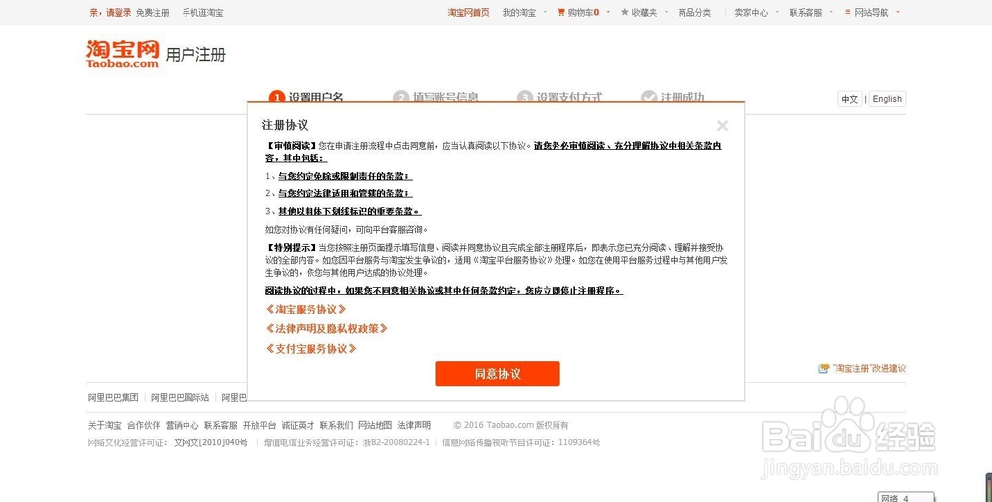
Task: Select step 3 设置支付方式
Action: point(559,97)
